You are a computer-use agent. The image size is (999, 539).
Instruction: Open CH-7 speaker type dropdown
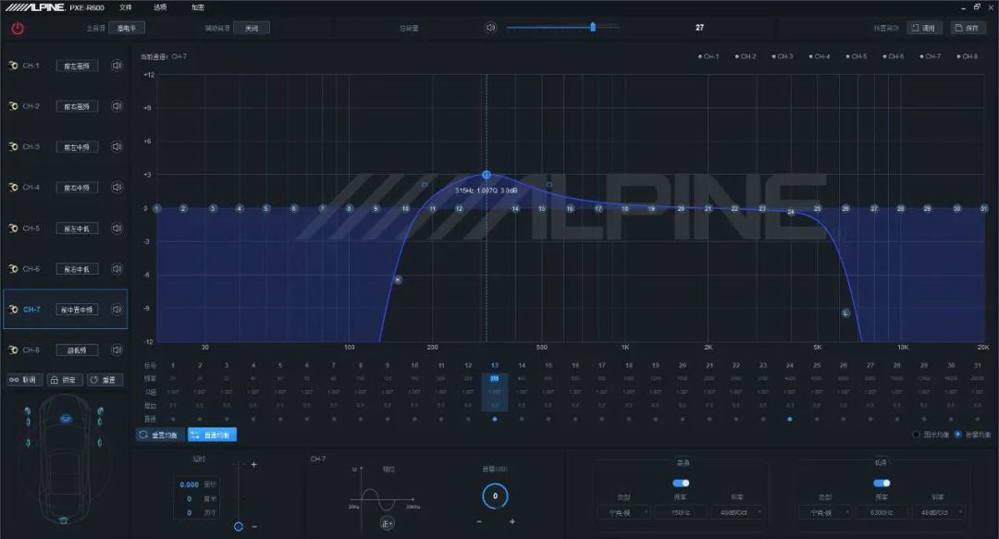77,310
